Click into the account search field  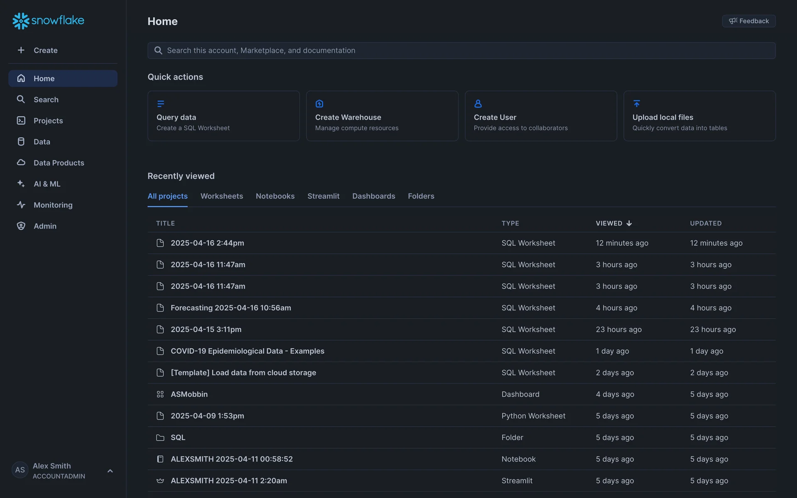coord(461,50)
